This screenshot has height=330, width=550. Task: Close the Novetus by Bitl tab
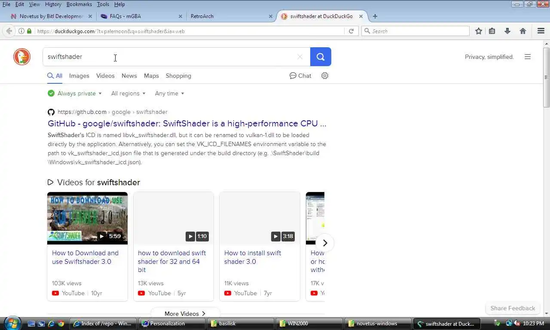(90, 16)
